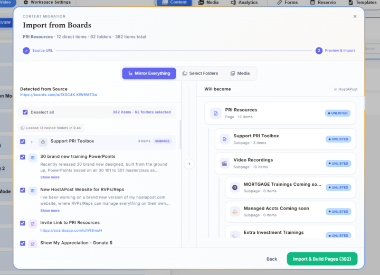Click the Managed Accts Coming soon icon
The width and height of the screenshot is (380, 275).
point(235,212)
